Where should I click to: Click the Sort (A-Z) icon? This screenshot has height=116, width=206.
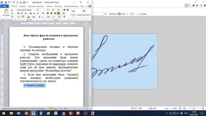click(59, 17)
